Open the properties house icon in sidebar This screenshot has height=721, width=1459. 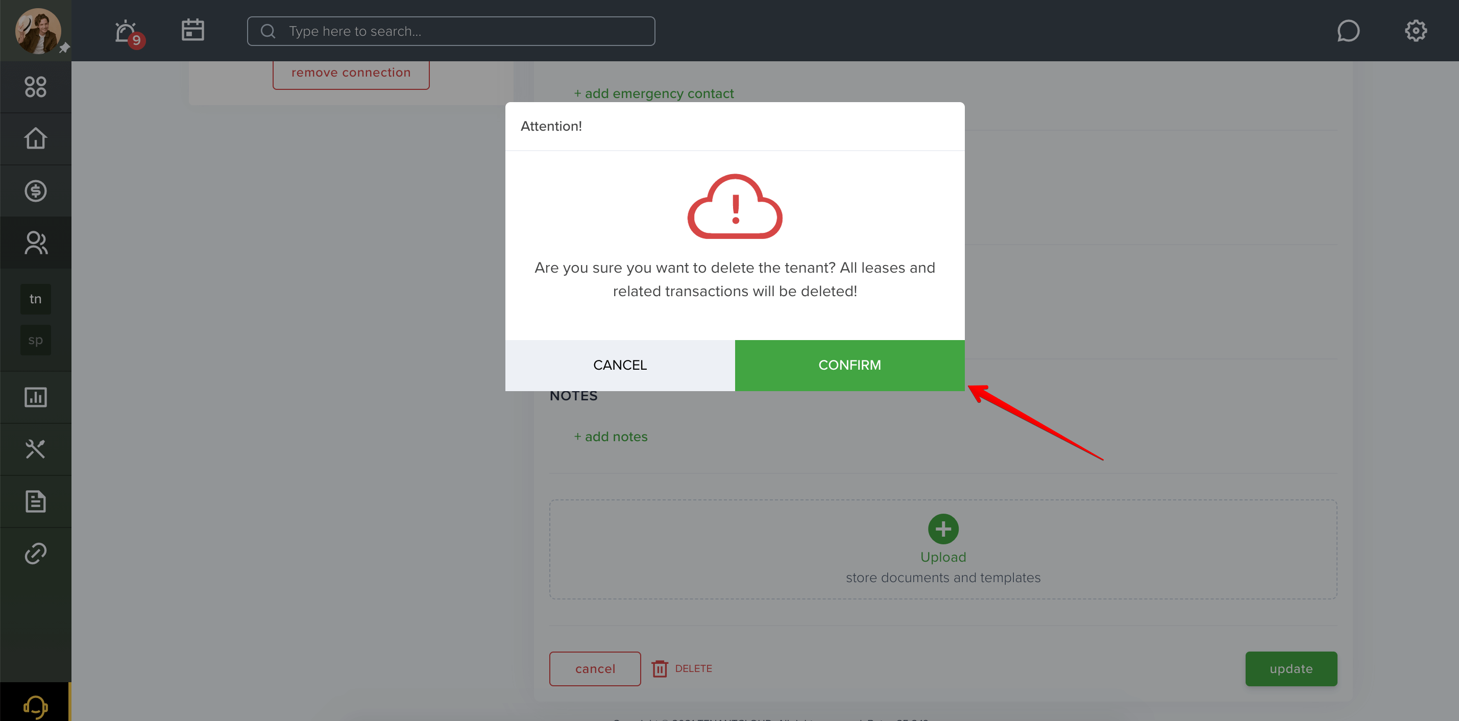pos(35,138)
